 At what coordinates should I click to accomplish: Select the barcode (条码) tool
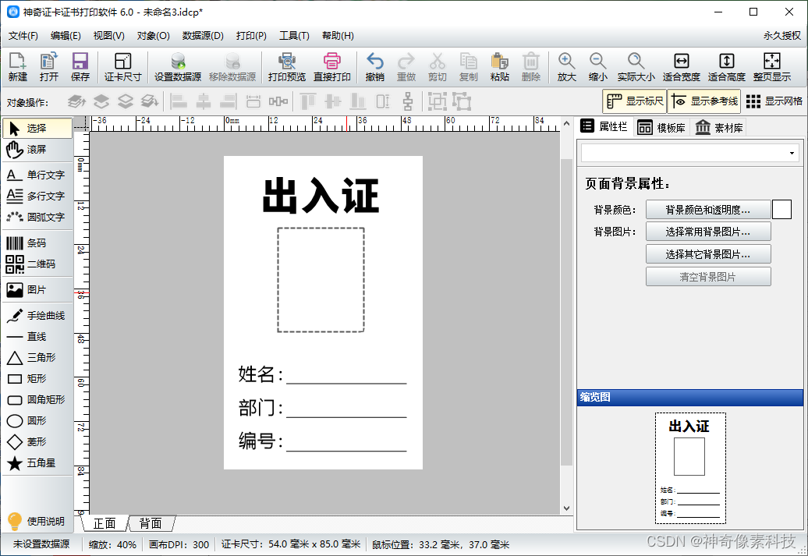click(x=37, y=243)
